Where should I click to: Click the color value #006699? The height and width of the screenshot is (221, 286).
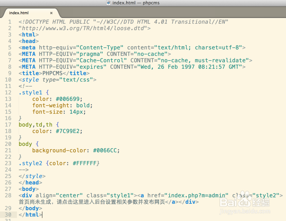click(68, 99)
